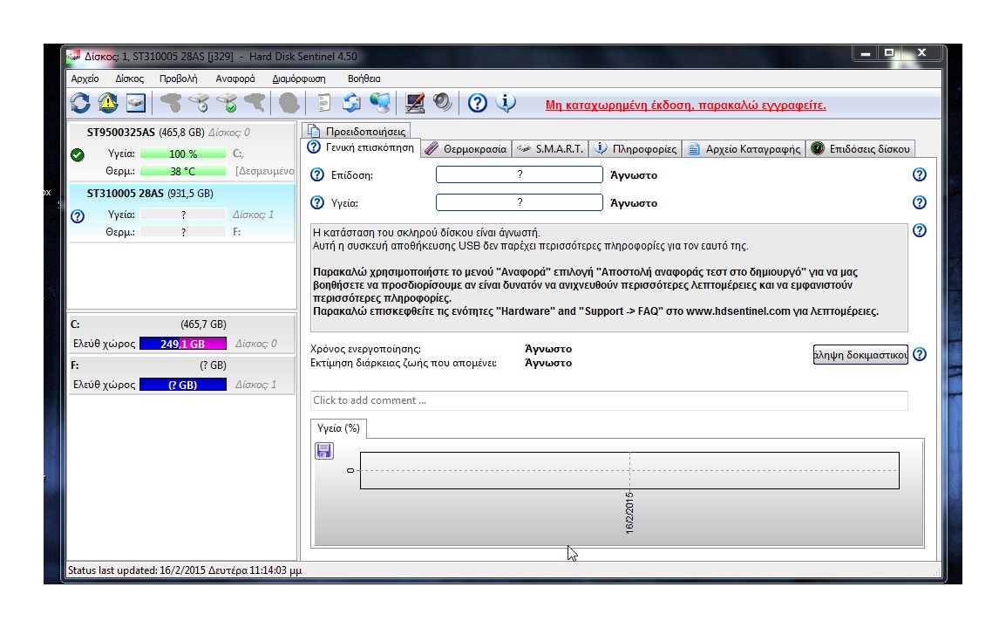Open the Δίσκος menu
Image resolution: width=1006 pixels, height=628 pixels.
[x=129, y=78]
